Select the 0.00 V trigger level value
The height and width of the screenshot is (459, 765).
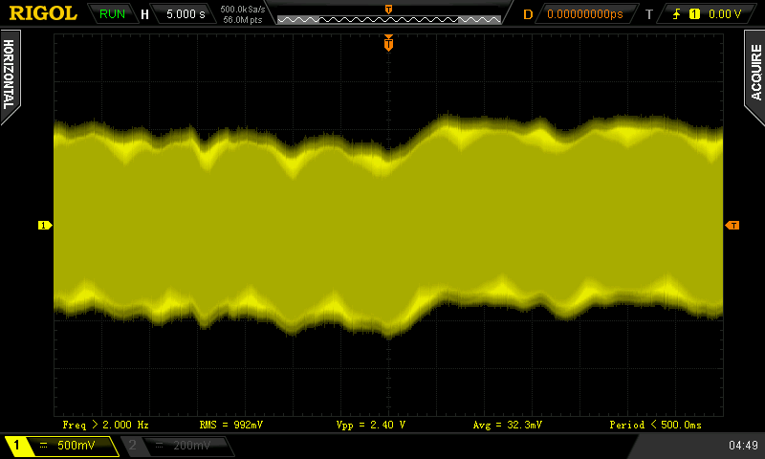pyautogui.click(x=725, y=14)
